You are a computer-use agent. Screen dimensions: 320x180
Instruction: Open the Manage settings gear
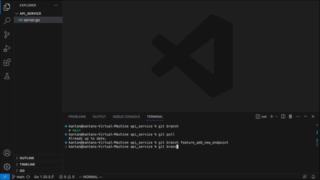click(x=7, y=166)
